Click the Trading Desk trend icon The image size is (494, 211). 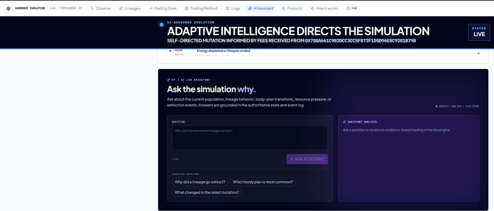coord(151,9)
